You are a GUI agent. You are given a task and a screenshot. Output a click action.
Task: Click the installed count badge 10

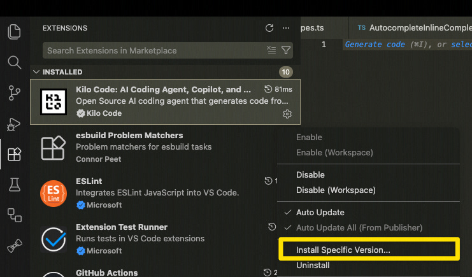[x=285, y=72]
